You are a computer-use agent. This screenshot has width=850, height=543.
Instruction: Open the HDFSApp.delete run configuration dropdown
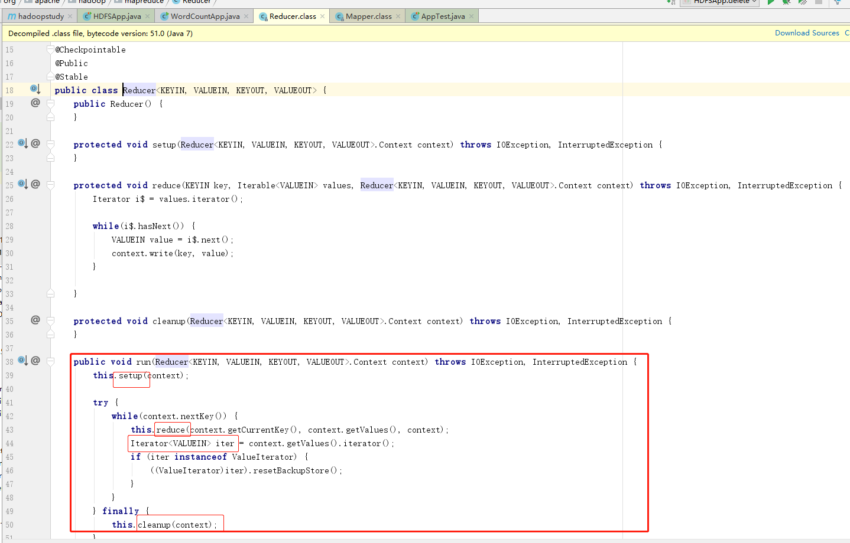[x=719, y=2]
